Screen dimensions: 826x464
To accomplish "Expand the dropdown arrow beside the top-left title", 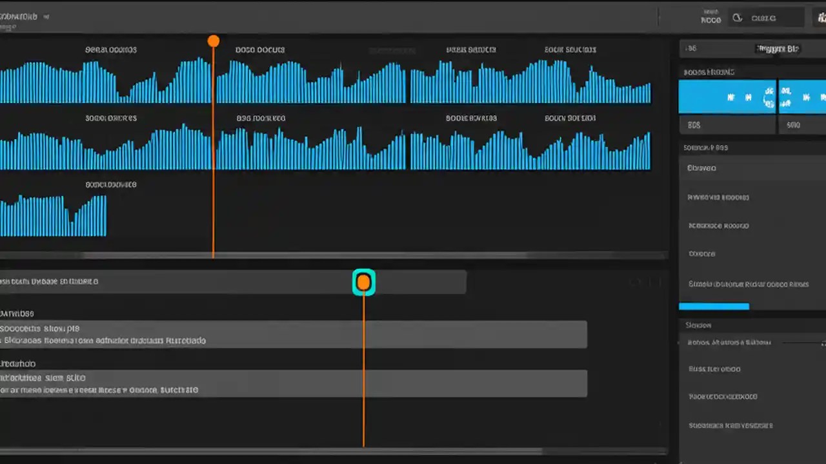I will click(45, 17).
